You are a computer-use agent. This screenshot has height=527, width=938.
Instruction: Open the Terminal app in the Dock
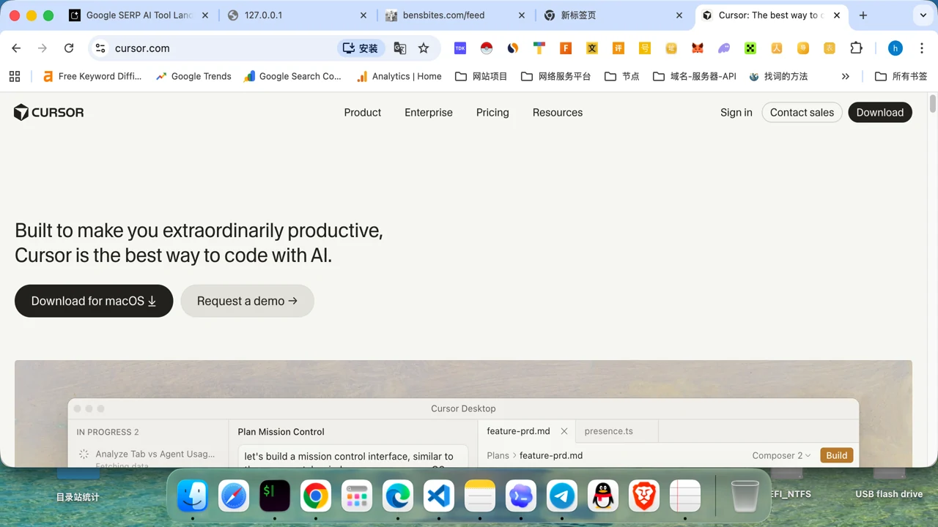pyautogui.click(x=275, y=496)
